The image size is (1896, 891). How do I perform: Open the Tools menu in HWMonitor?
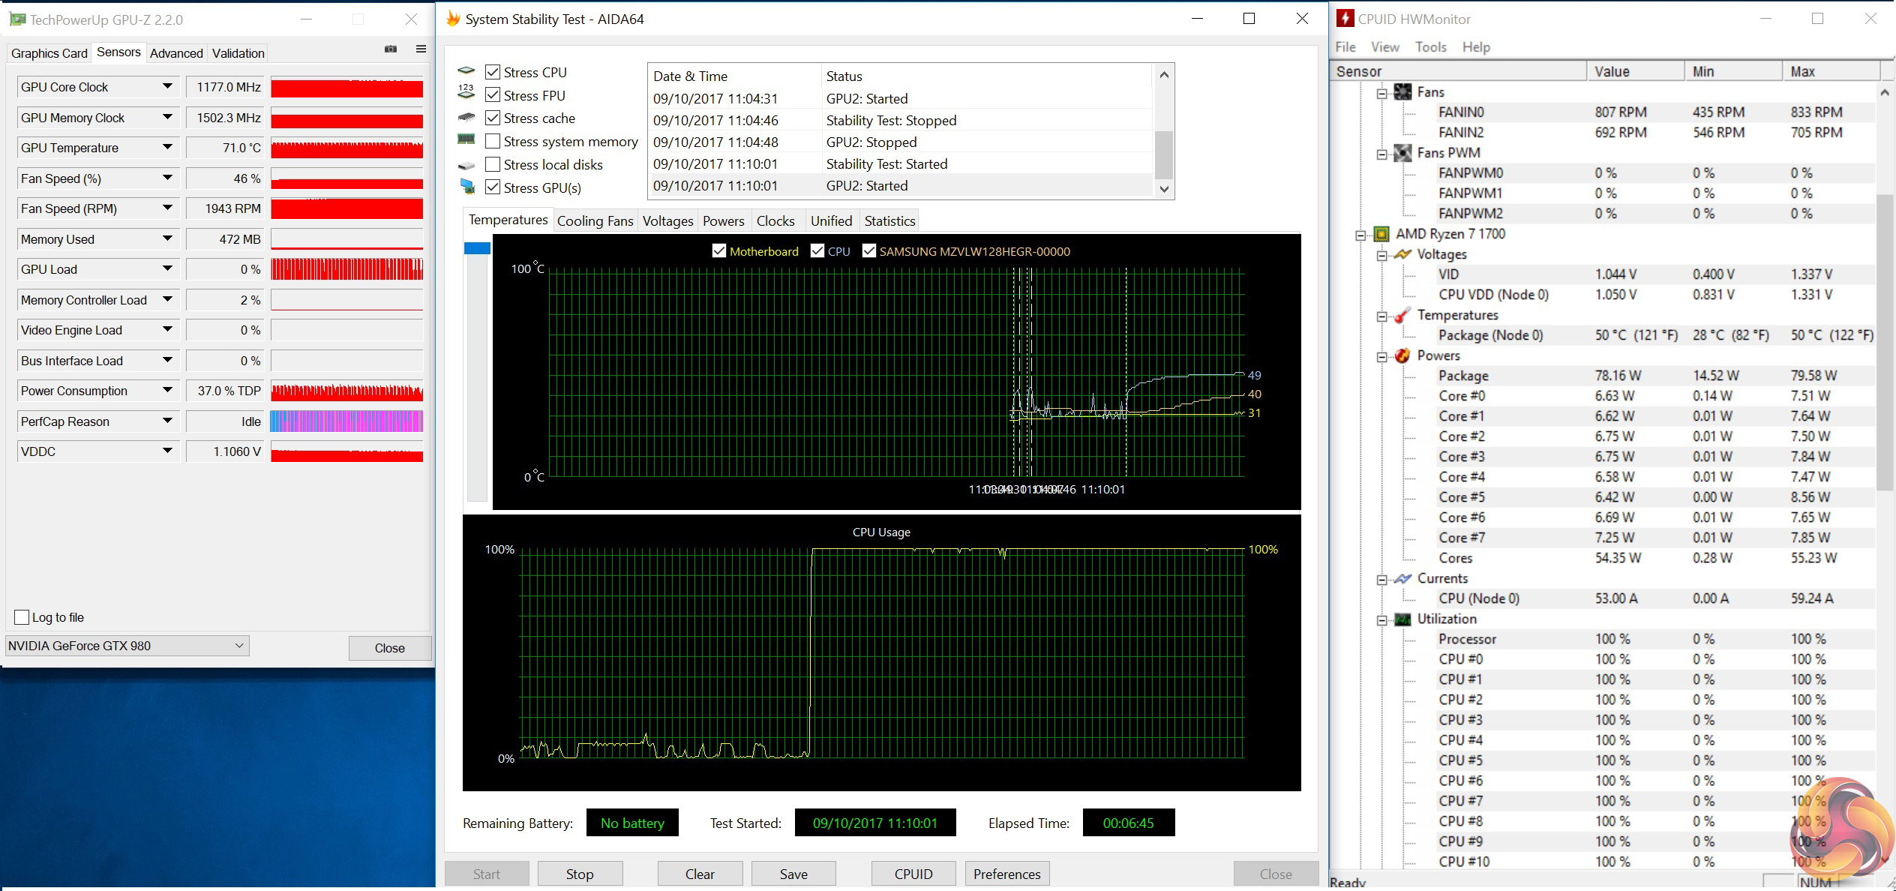coord(1430,46)
